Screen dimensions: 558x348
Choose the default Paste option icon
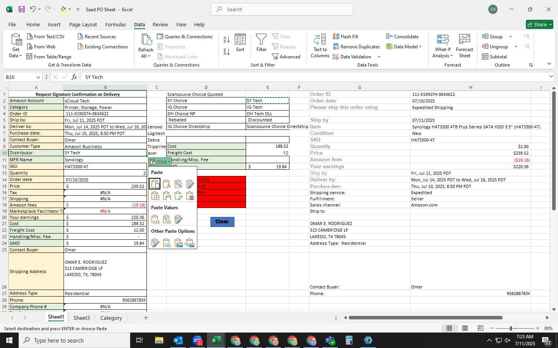pyautogui.click(x=155, y=184)
